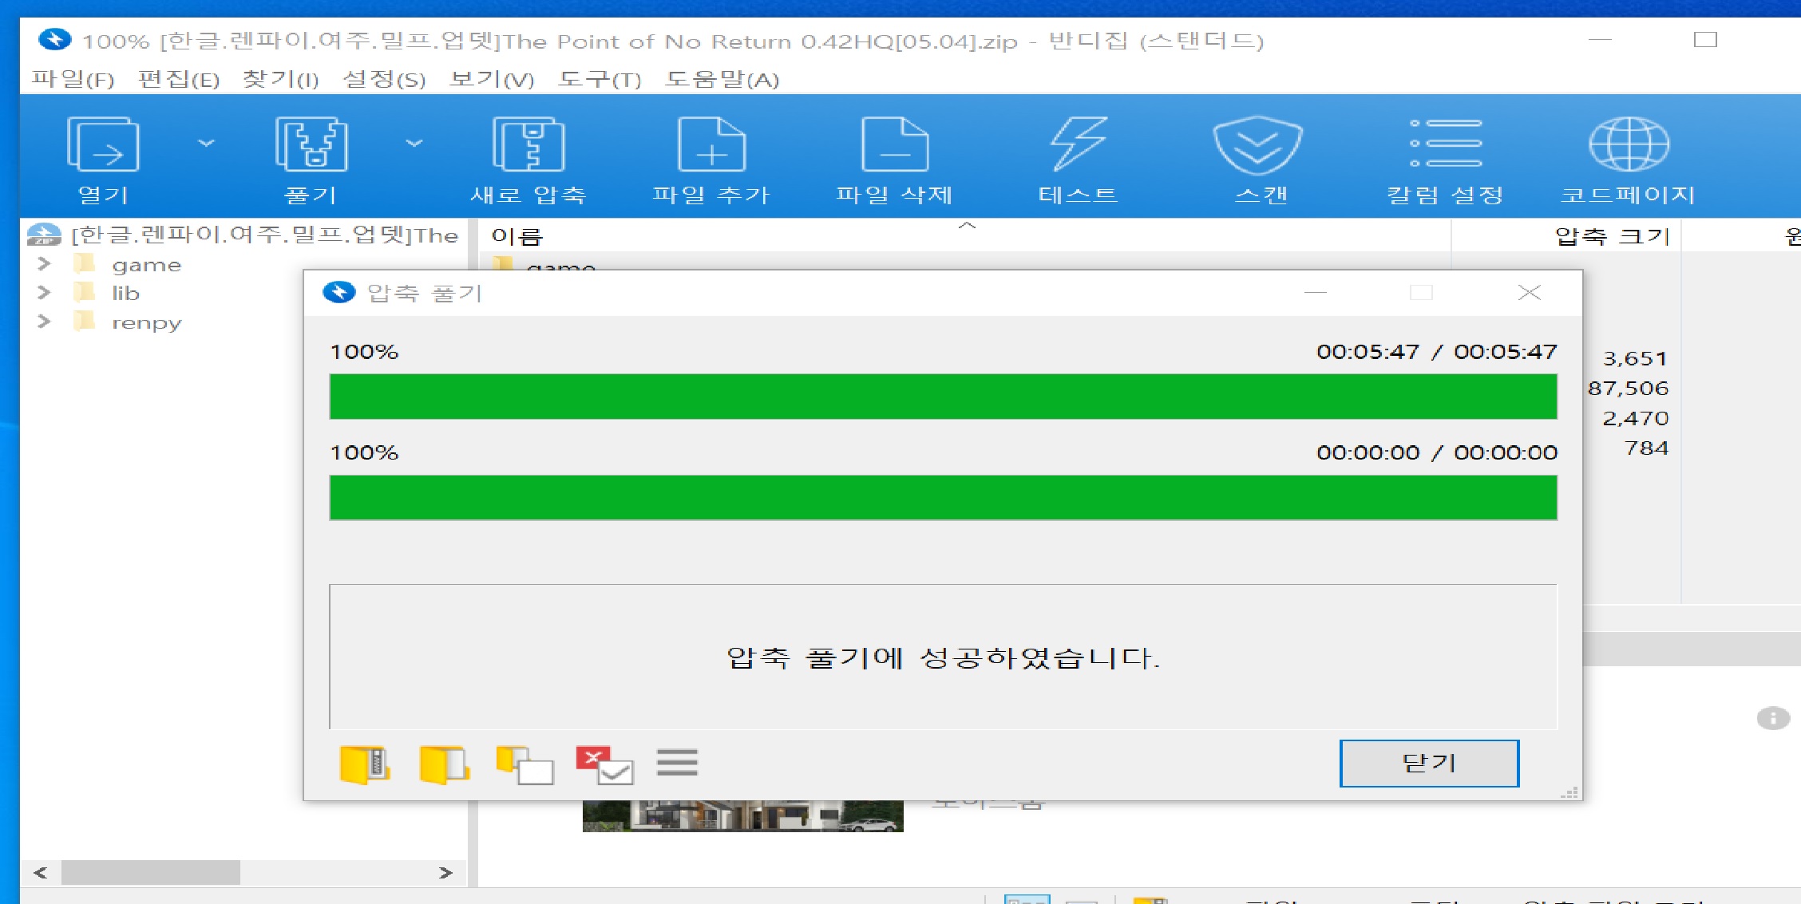Click the 파일 삭제 delete file icon

pyautogui.click(x=894, y=145)
